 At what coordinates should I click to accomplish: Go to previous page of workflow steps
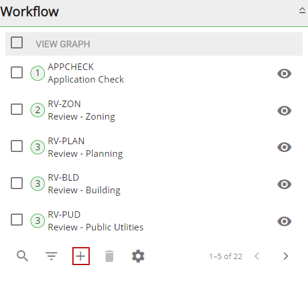coord(257,256)
